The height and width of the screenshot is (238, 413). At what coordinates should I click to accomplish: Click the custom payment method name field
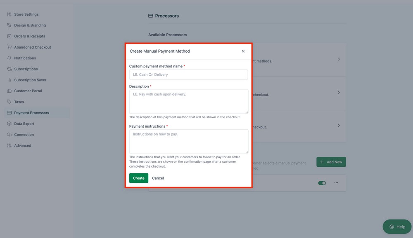pos(188,75)
